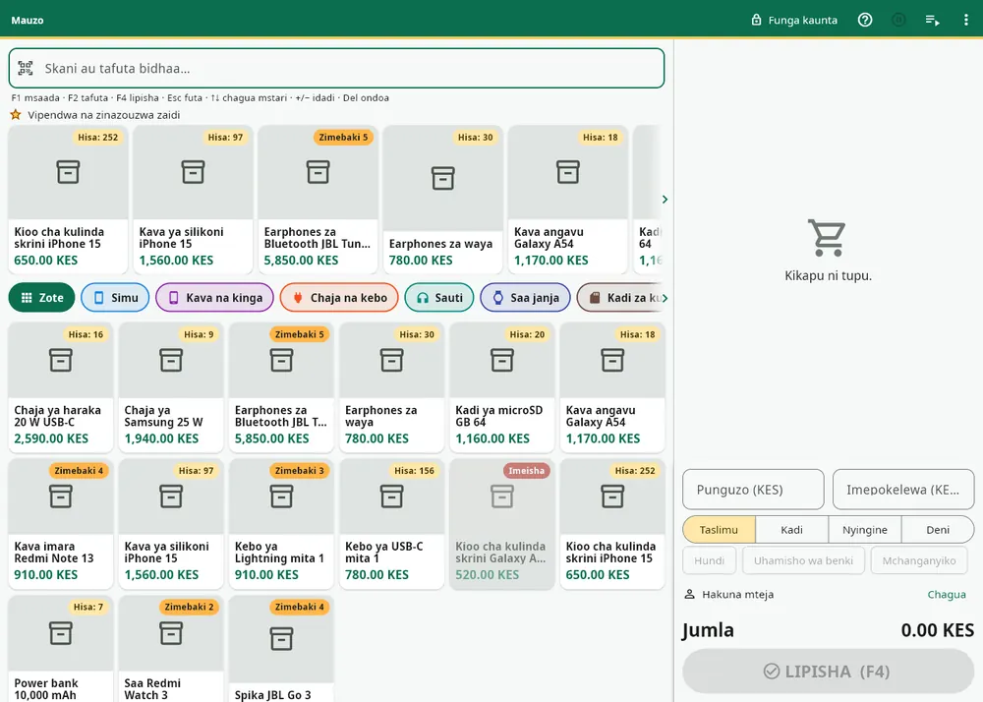This screenshot has height=702, width=983.
Task: Click the empty cart icon
Action: tap(828, 238)
